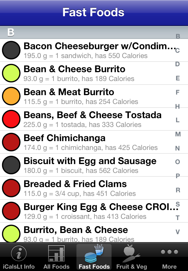
Task: Select the Fast Foods burger icon
Action: click(x=94, y=254)
